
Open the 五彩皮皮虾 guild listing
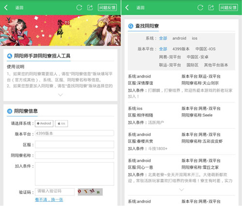coord(181,141)
